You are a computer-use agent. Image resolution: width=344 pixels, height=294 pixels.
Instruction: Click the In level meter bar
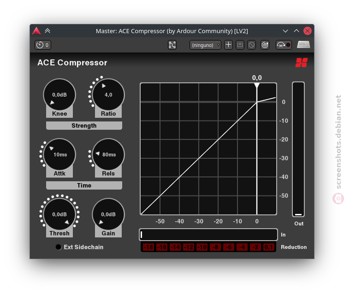pos(208,235)
